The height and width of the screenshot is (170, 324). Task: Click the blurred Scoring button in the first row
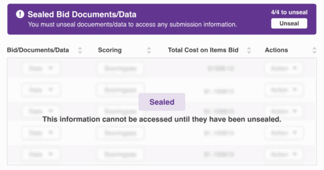tap(120, 68)
